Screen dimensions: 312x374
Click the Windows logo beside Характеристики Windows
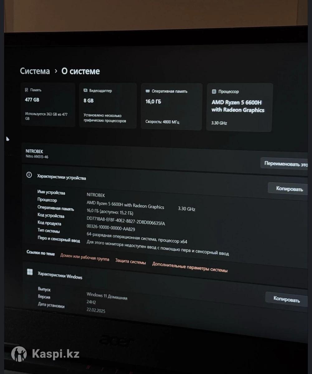tap(30, 272)
